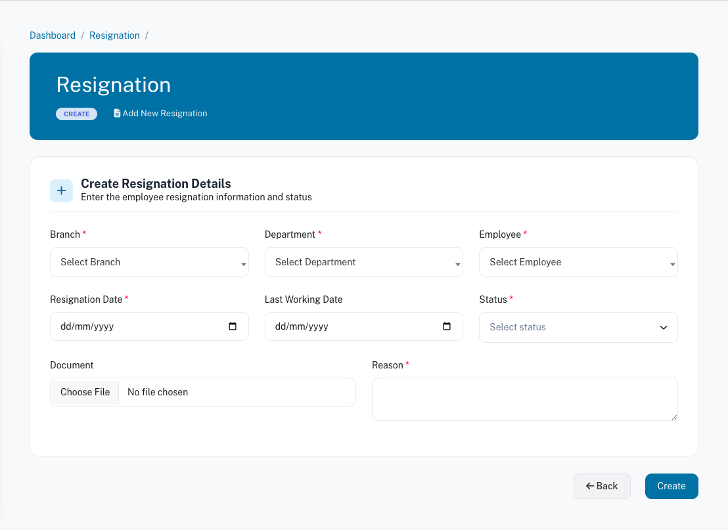This screenshot has height=530, width=728.
Task: Click the chevron arrow in Status field
Action: (663, 328)
